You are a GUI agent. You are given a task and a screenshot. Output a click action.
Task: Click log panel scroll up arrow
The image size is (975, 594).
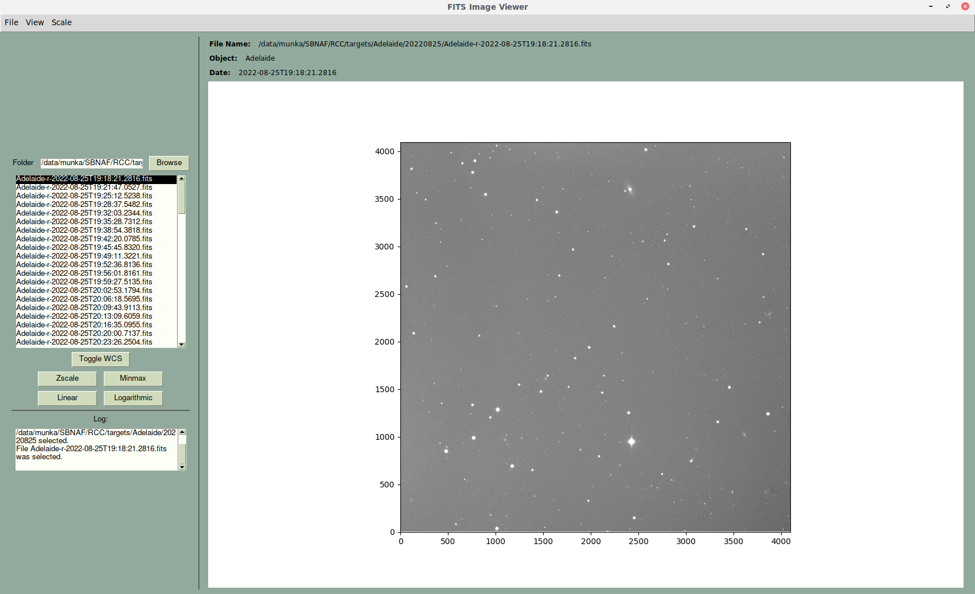[182, 432]
